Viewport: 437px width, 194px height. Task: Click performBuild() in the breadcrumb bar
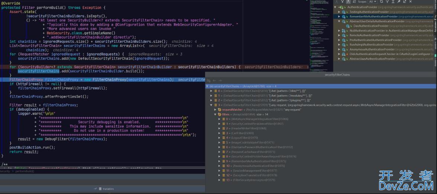click(x=25, y=171)
